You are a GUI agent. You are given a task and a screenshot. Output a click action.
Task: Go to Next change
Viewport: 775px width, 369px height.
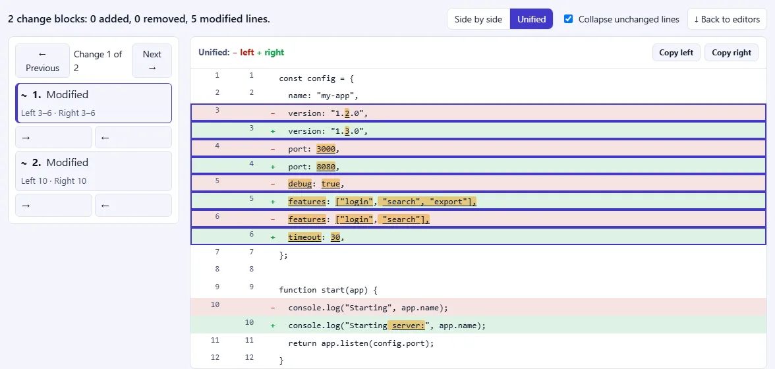pyautogui.click(x=152, y=61)
